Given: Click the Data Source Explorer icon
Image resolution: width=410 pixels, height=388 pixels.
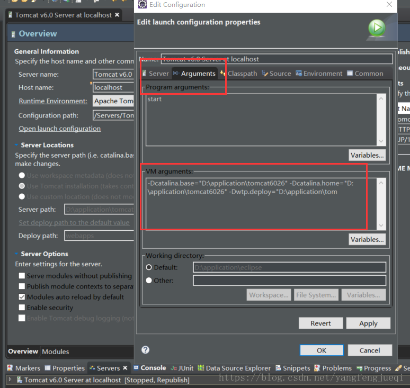Looking at the screenshot, I should click(x=201, y=368).
